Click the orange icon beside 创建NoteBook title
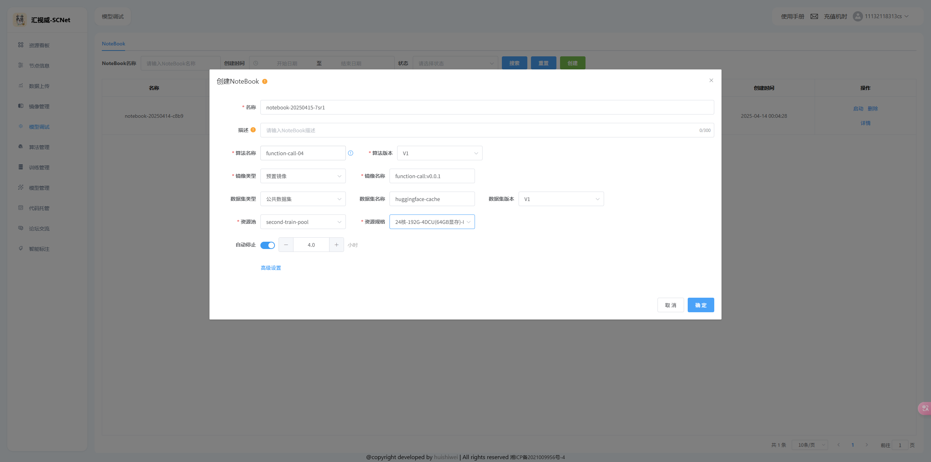Viewport: 931px width, 462px height. pos(265,81)
